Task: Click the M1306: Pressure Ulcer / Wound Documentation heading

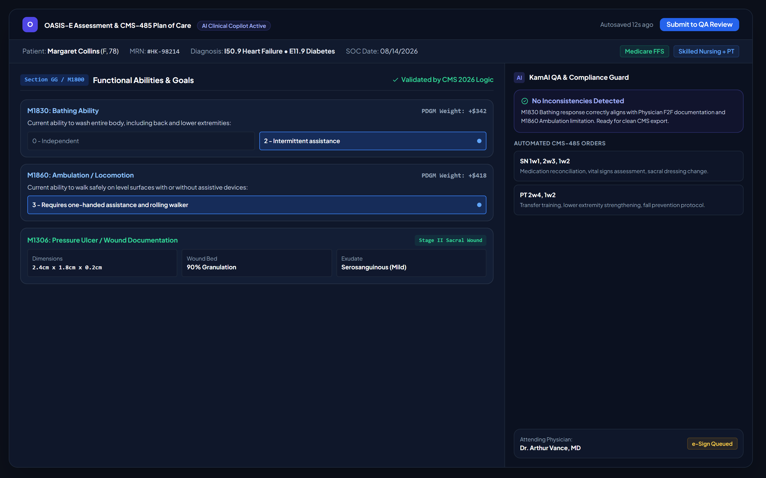Action: [x=103, y=240]
